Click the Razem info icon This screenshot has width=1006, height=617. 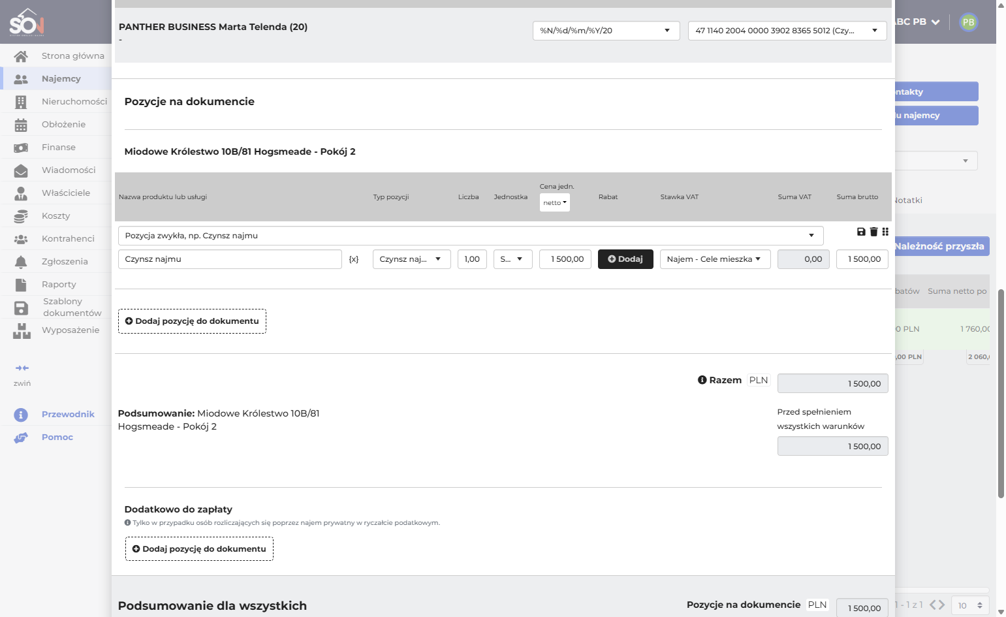point(702,380)
